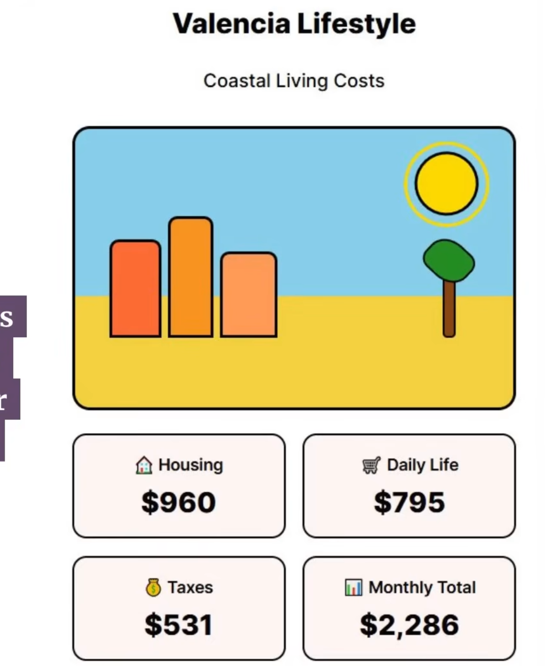Open the Housing cost card

179,486
